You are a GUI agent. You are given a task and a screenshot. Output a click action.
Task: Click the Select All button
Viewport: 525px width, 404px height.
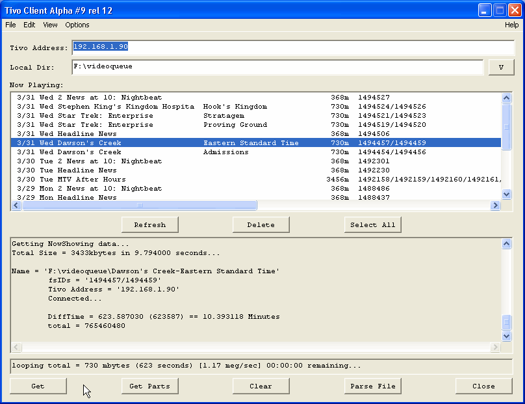click(373, 224)
